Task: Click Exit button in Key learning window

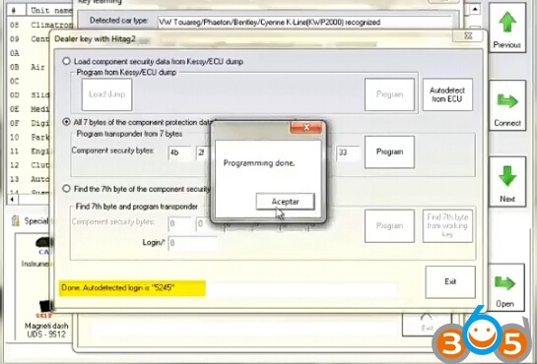Action: [x=427, y=324]
